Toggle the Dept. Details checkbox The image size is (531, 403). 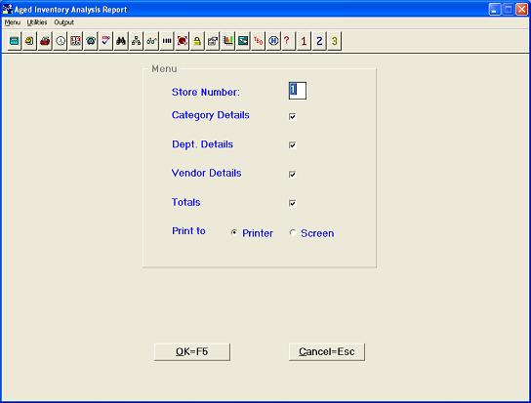292,145
